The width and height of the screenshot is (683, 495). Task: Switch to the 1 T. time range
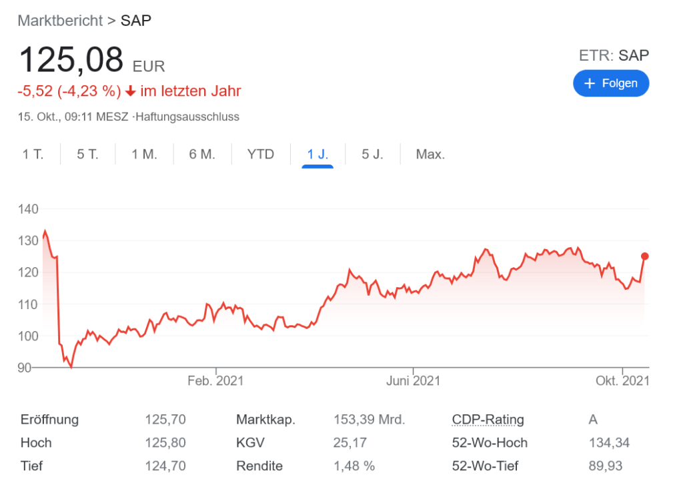pos(33,155)
